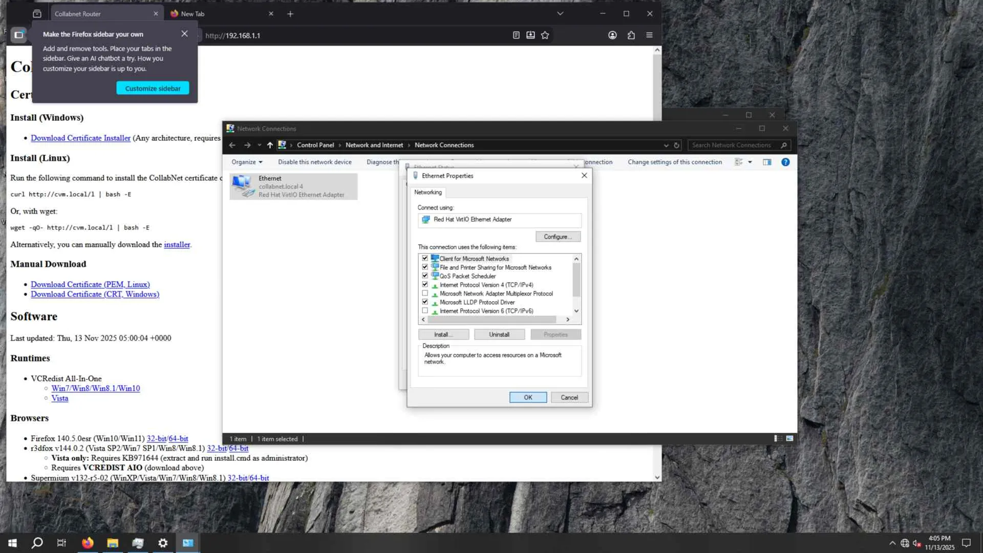The height and width of the screenshot is (553, 983).
Task: Check Microsoft Network Adapter Multiplexor Protocol
Action: (x=425, y=293)
